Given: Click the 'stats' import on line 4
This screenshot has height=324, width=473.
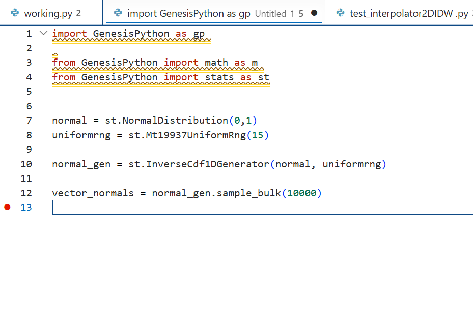Looking at the screenshot, I should 219,77.
